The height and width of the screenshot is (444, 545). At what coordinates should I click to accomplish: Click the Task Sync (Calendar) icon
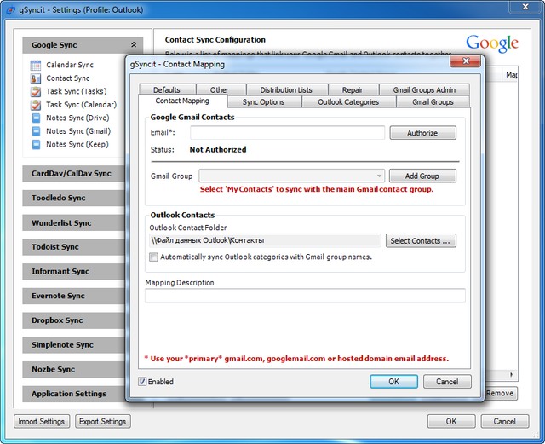coord(36,105)
